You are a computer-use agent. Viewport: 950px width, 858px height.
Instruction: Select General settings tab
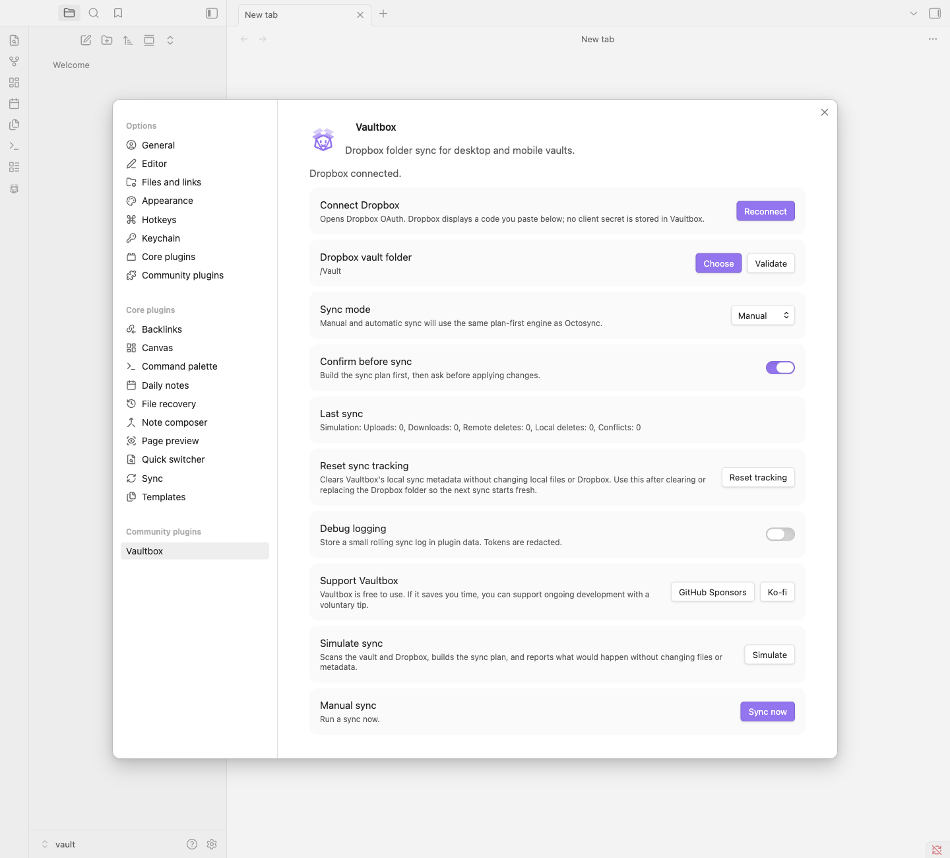(195, 145)
